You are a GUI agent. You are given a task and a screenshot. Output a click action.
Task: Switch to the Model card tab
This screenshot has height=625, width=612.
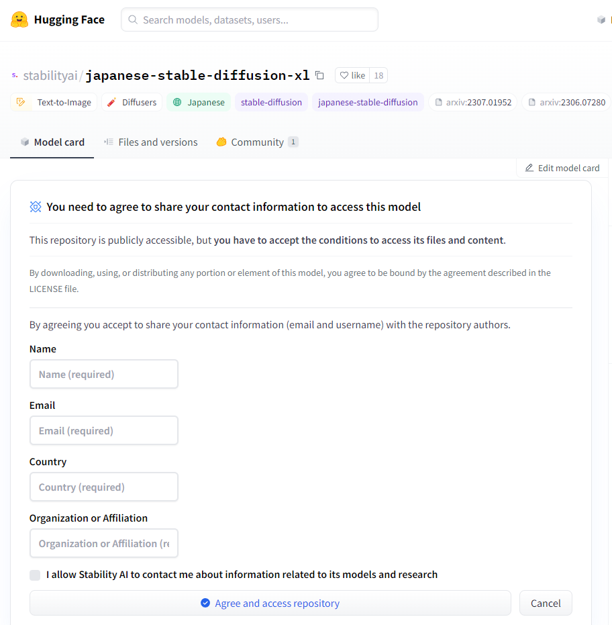point(52,142)
